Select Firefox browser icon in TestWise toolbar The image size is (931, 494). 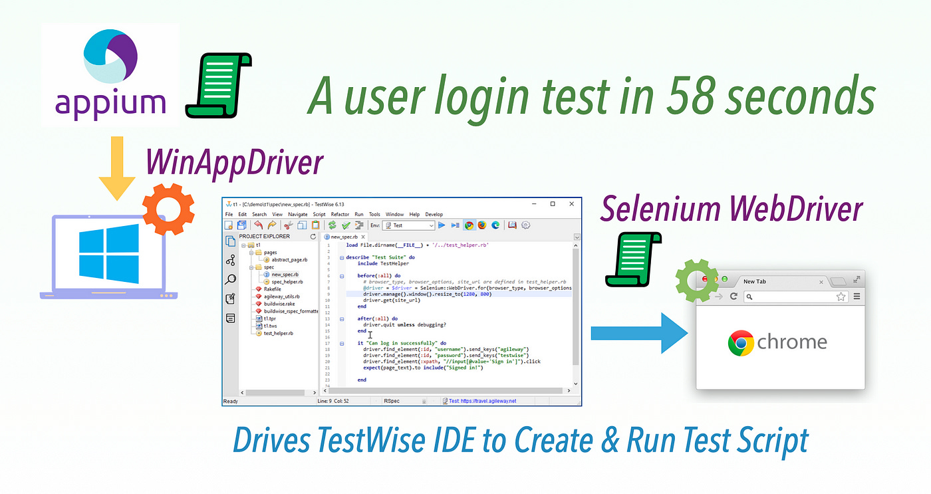[x=482, y=225]
